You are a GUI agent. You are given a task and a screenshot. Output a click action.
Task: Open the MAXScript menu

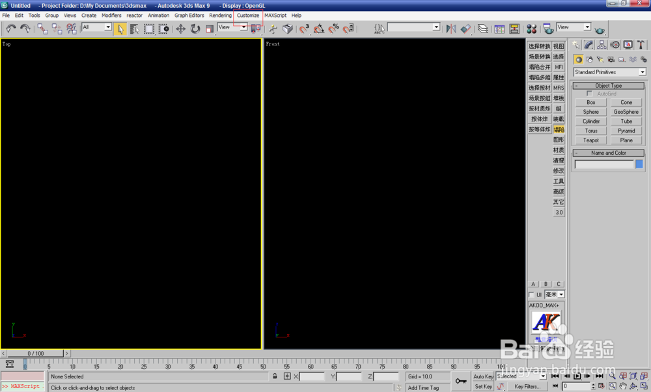[275, 16]
